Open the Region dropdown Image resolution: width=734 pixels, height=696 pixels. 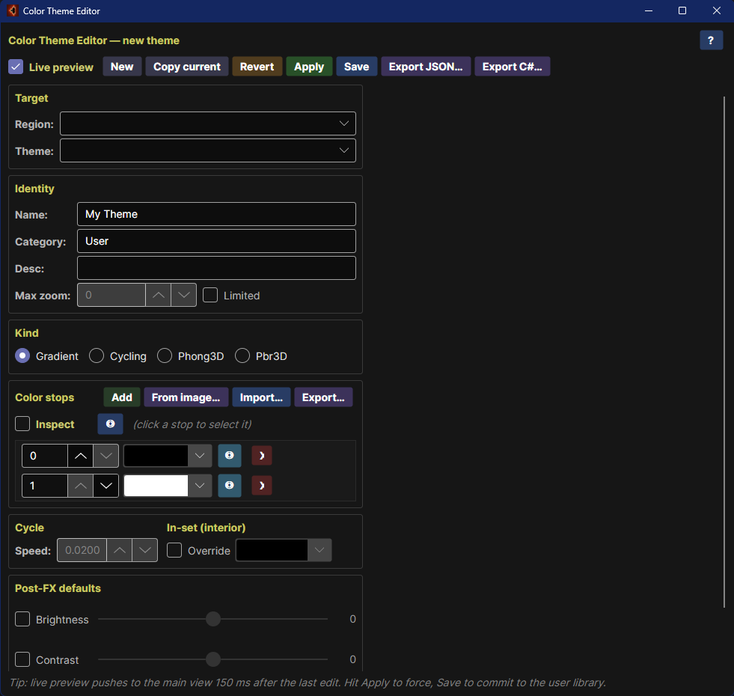pos(208,123)
